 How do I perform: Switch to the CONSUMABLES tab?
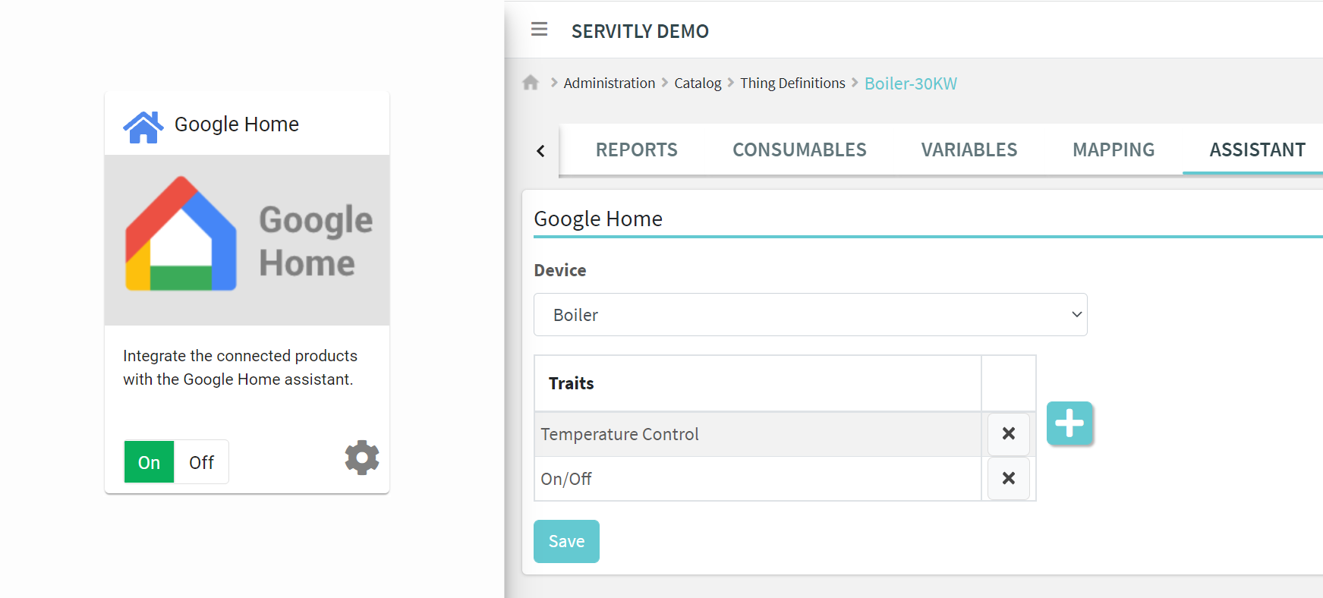click(799, 149)
